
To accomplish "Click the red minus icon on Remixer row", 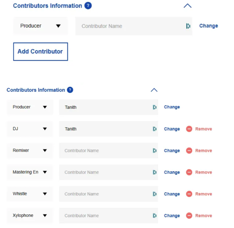I will (189, 151).
